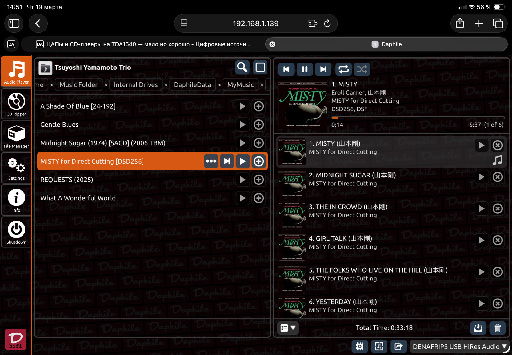The width and height of the screenshot is (512, 355).
Task: Remove GIRL TALK track from playlist
Action: (x=497, y=240)
